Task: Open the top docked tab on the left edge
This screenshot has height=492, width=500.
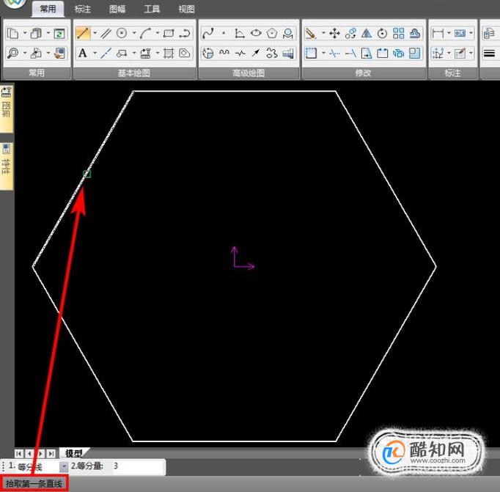Action: pyautogui.click(x=7, y=109)
